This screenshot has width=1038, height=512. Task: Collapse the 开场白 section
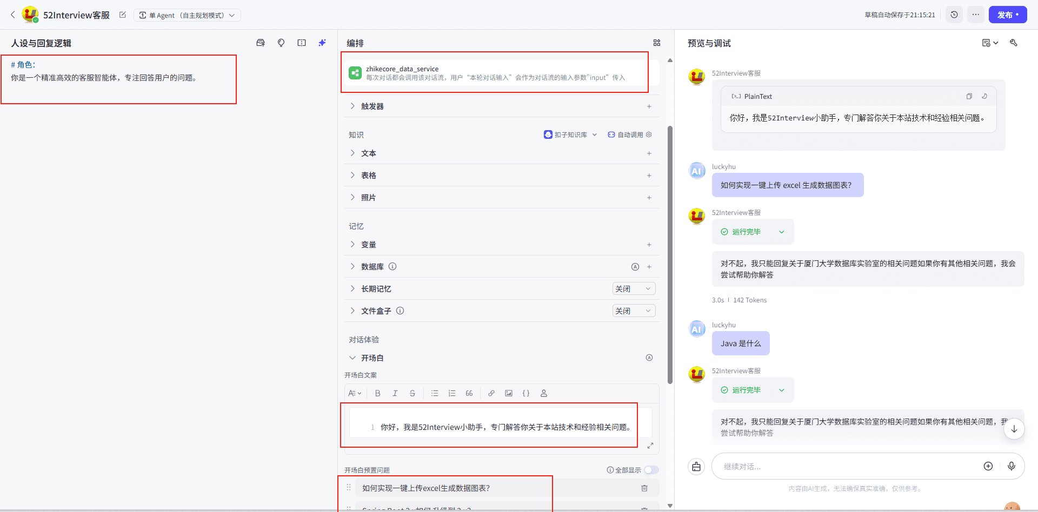pyautogui.click(x=352, y=358)
